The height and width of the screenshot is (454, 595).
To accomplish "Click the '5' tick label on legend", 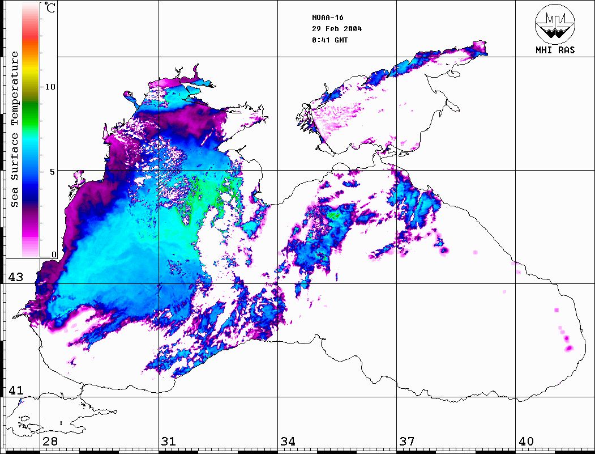I will coord(53,172).
